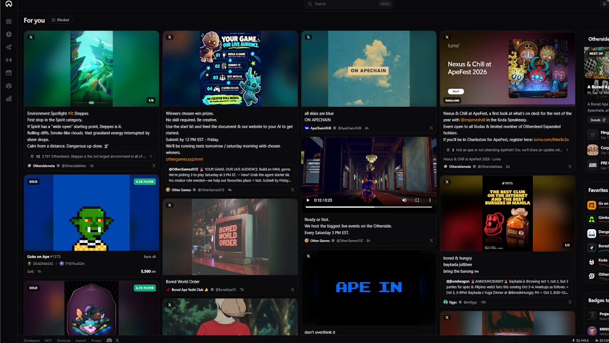Open the bar chart analytics icon in the left sidebar

point(9,99)
